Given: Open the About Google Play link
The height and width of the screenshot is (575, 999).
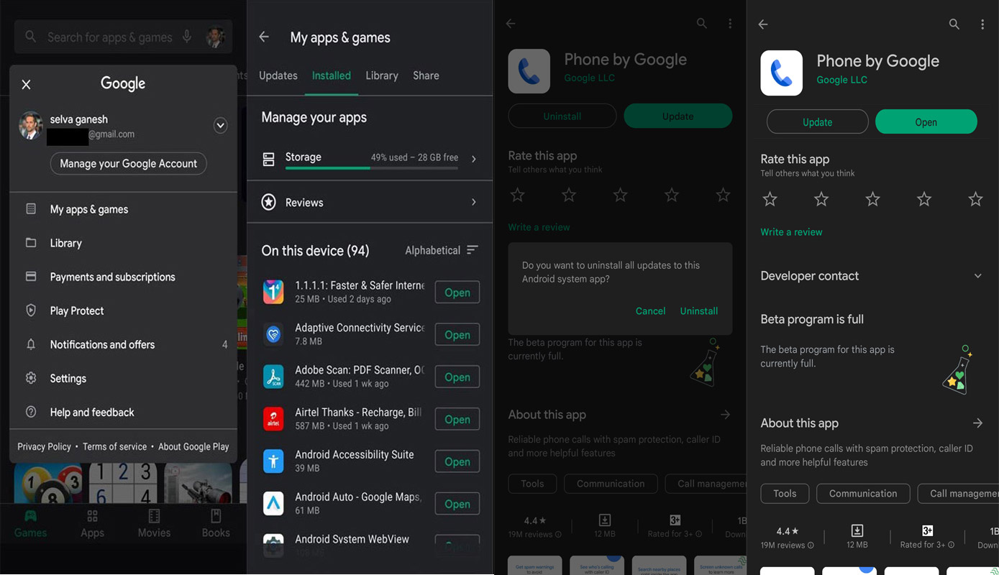Looking at the screenshot, I should click(193, 446).
